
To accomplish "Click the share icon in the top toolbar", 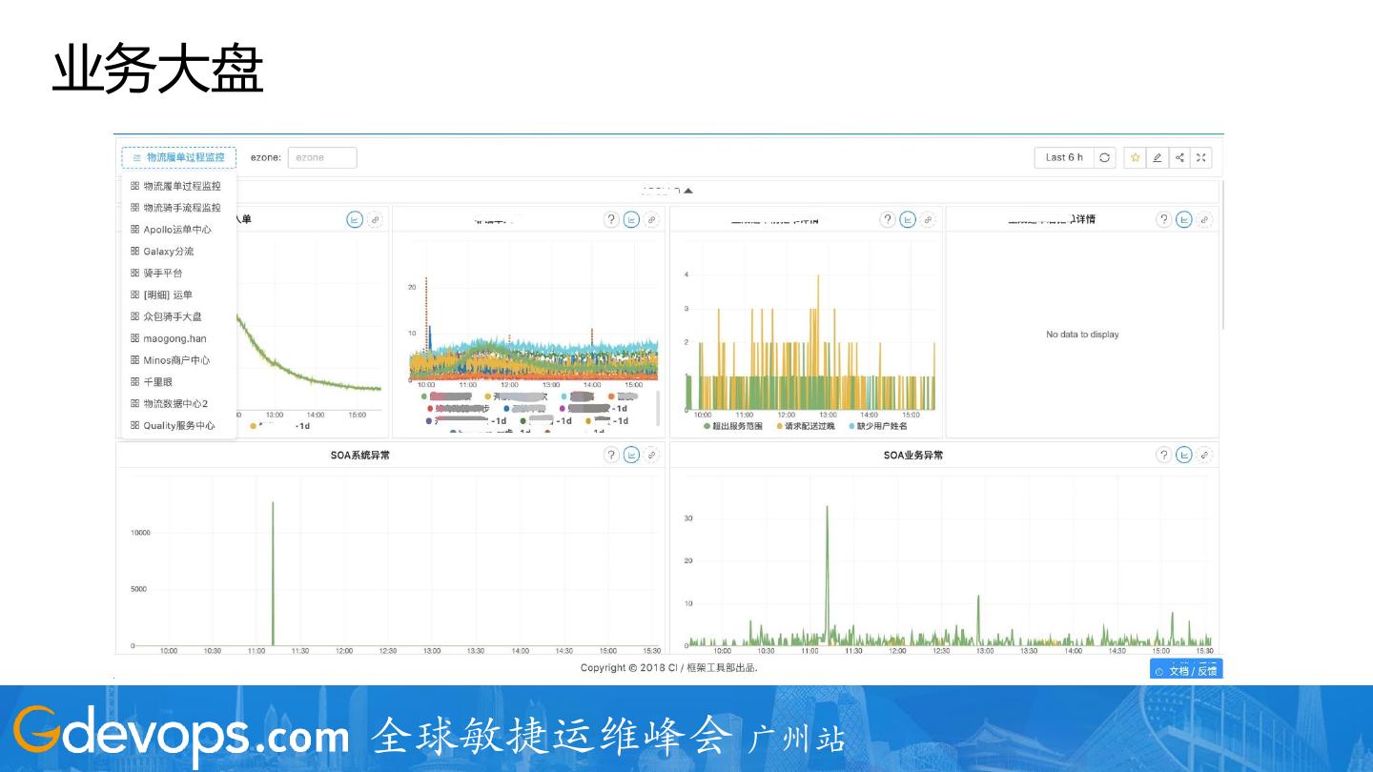I will [1179, 157].
